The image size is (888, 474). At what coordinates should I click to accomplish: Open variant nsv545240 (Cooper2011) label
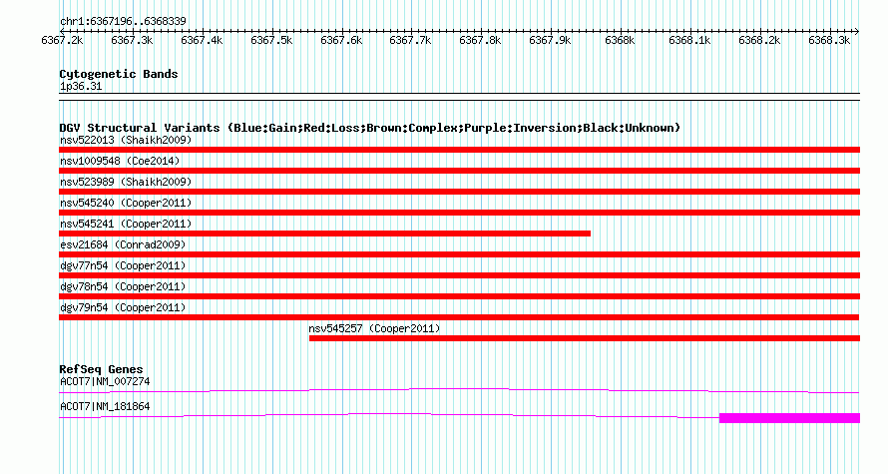126,203
